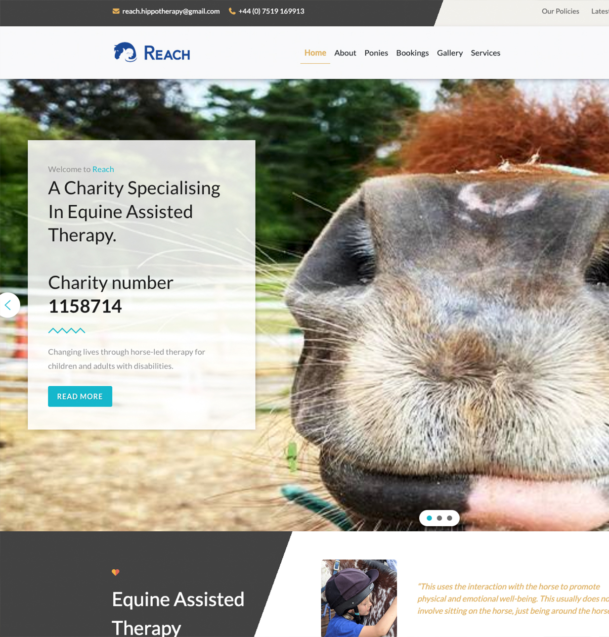Open the Home menu item
Screen dimensions: 609x637
(x=315, y=53)
